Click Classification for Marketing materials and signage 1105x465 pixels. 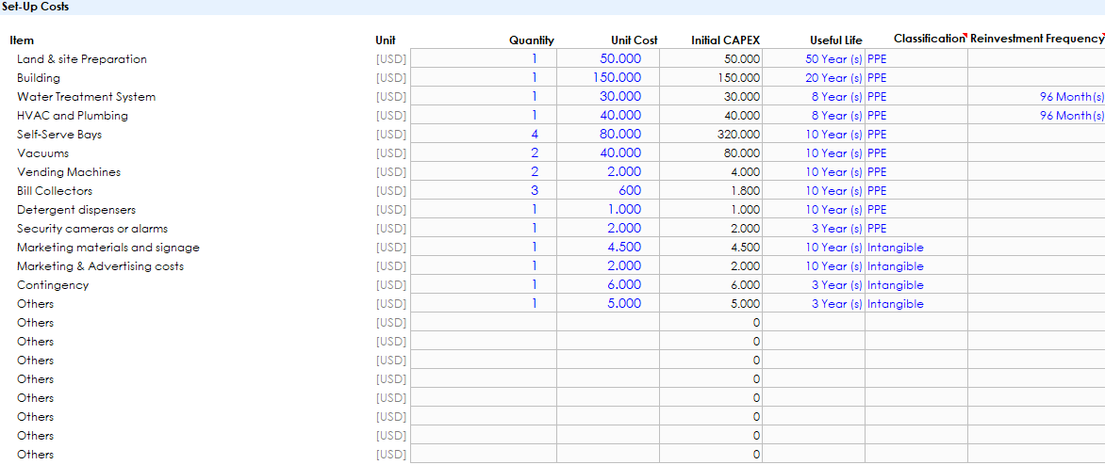click(x=895, y=248)
